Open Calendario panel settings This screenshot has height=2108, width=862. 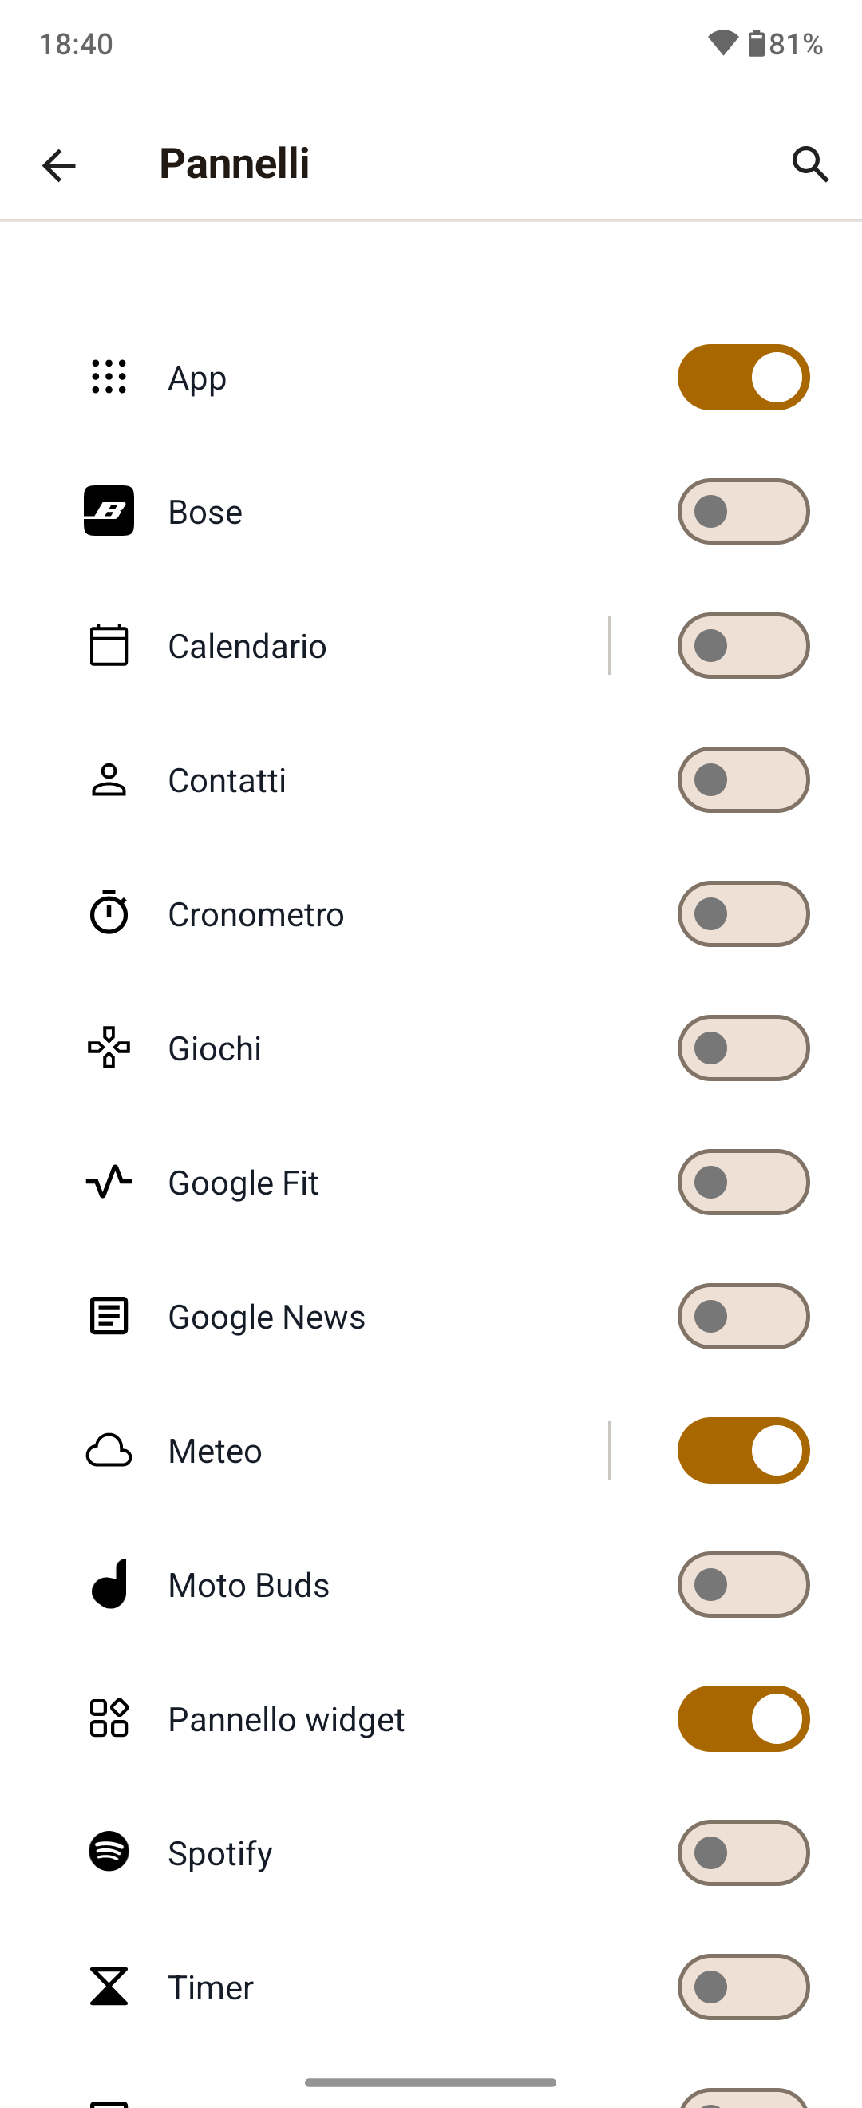(327, 646)
